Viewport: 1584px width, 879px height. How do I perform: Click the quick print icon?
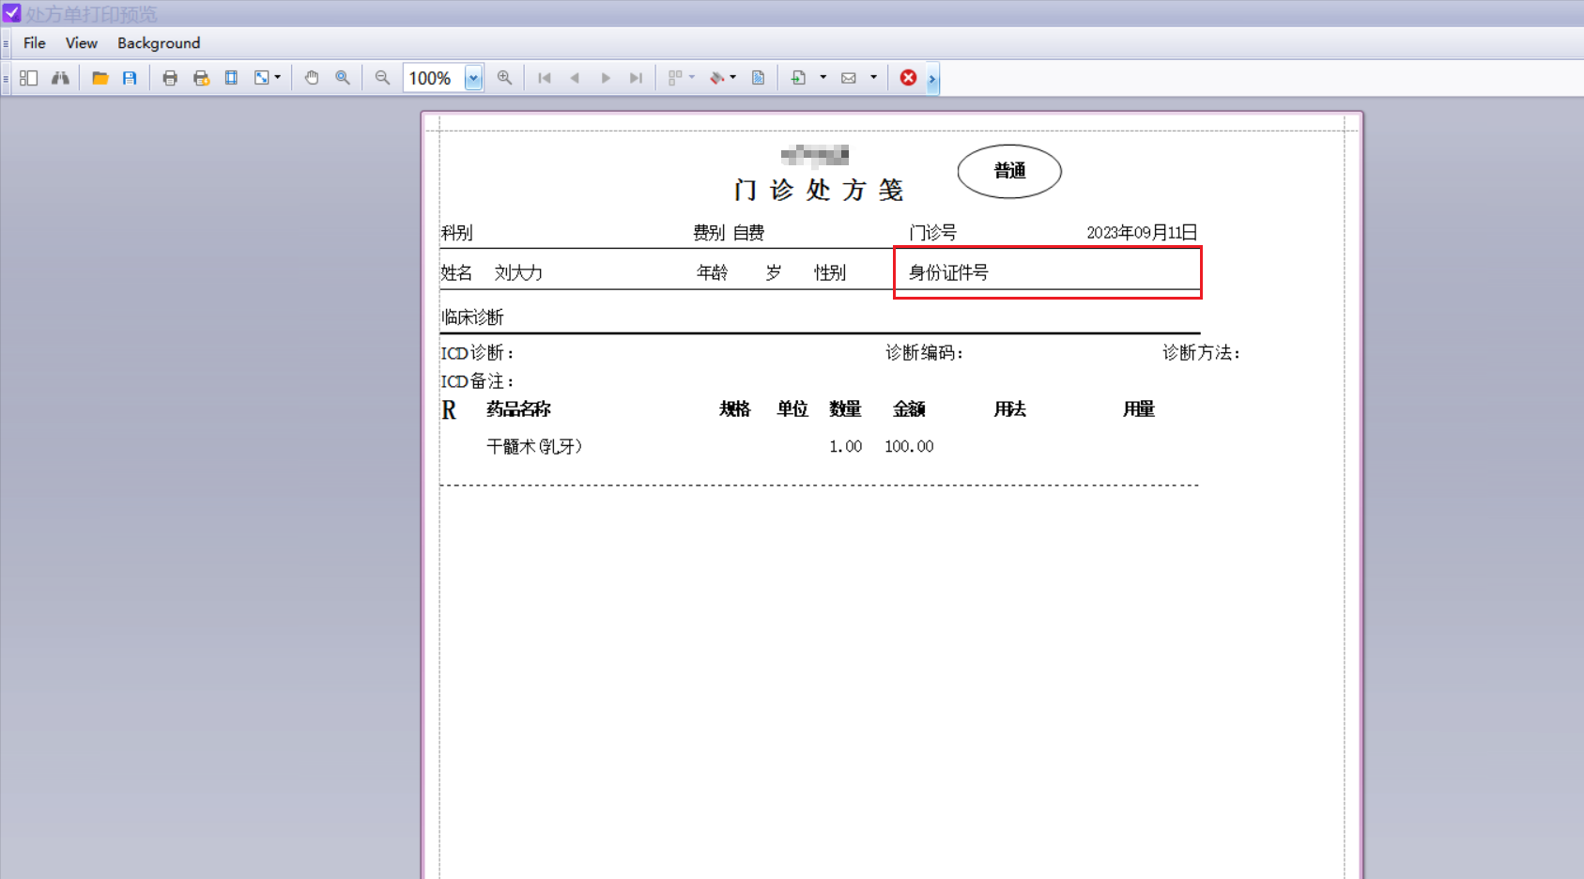point(201,78)
